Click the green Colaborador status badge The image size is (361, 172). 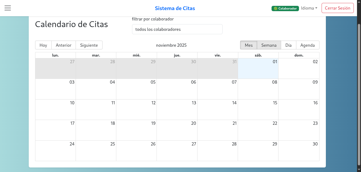coord(285,8)
